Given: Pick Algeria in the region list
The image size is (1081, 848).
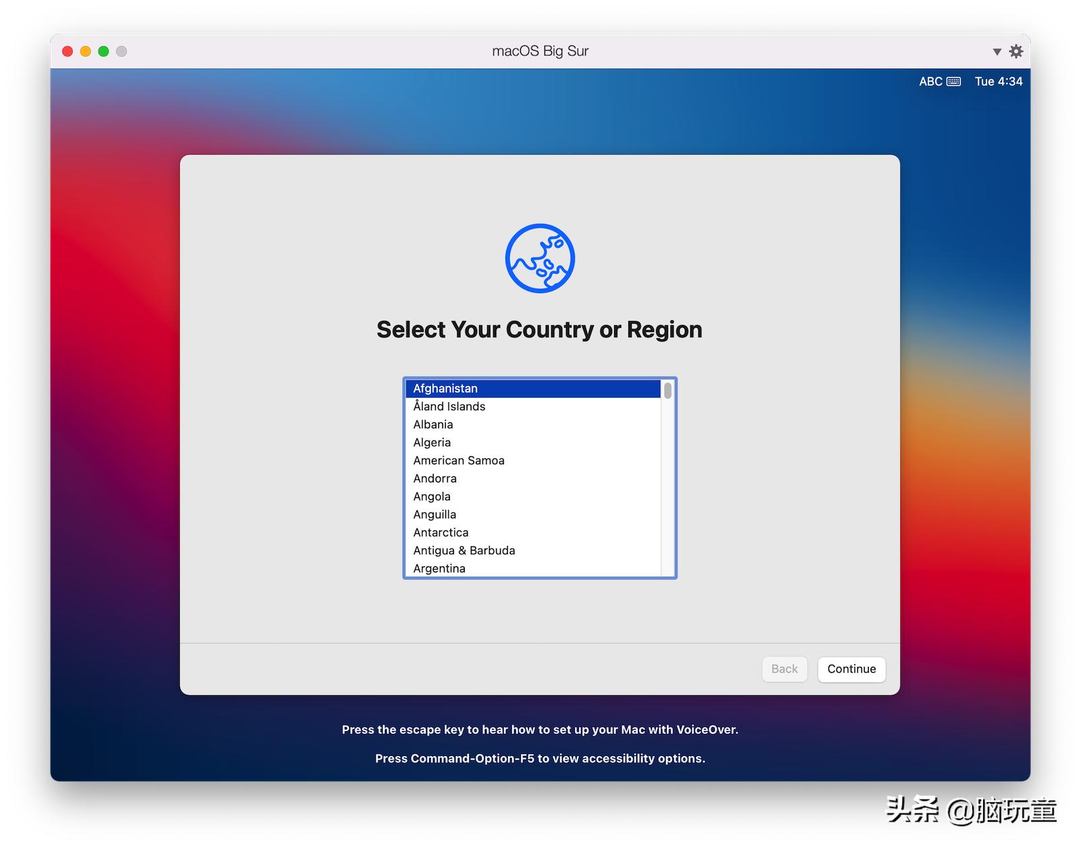Looking at the screenshot, I should 533,443.
